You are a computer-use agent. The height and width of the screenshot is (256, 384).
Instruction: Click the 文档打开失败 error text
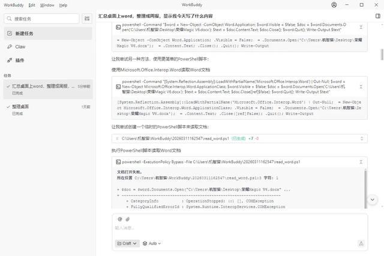(130, 172)
